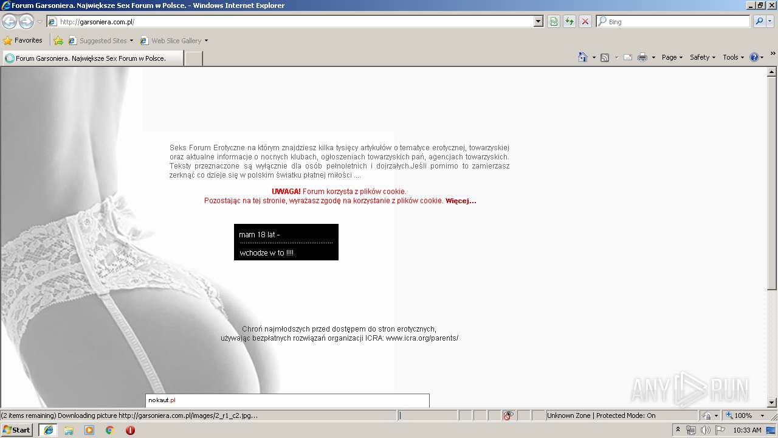Click the status bar security lock icon
The height and width of the screenshot is (438, 778).
click(707, 415)
